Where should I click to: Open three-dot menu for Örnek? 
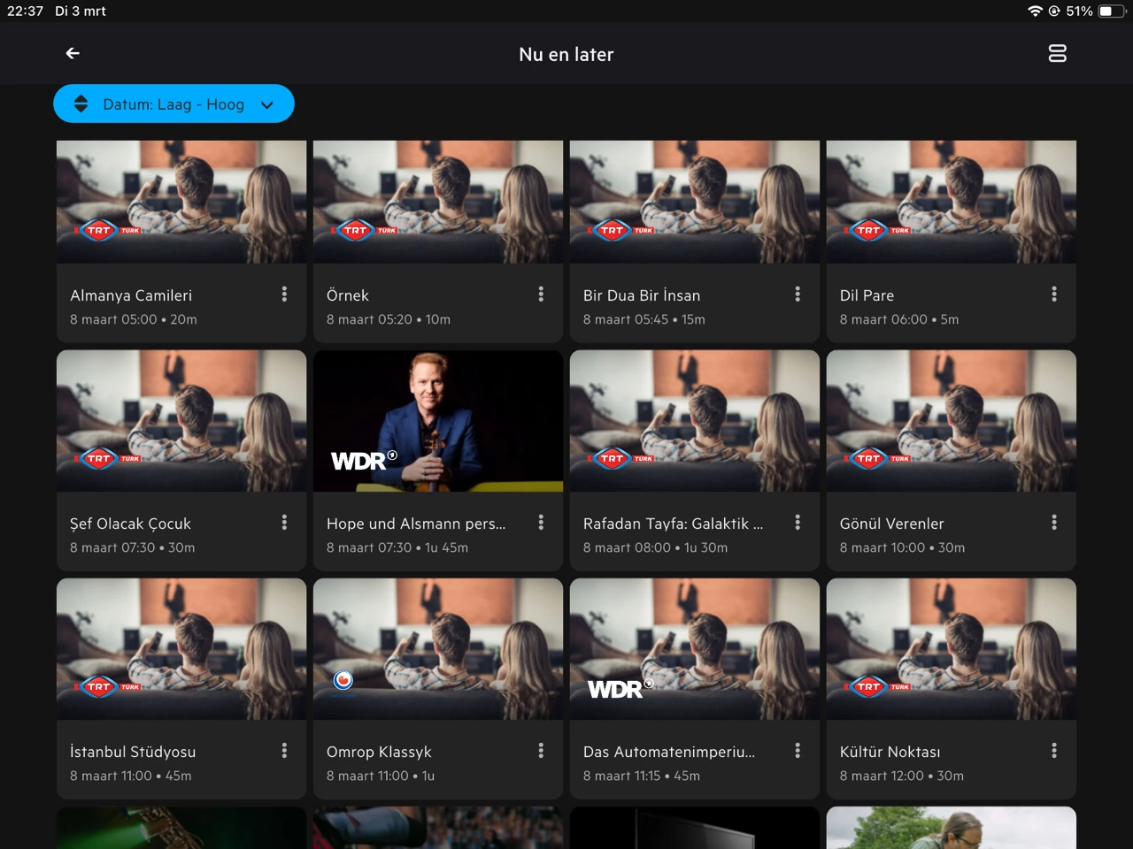tap(541, 294)
